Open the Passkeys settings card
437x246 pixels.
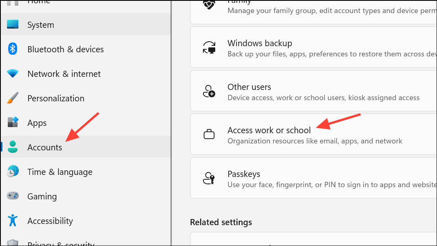(x=314, y=178)
